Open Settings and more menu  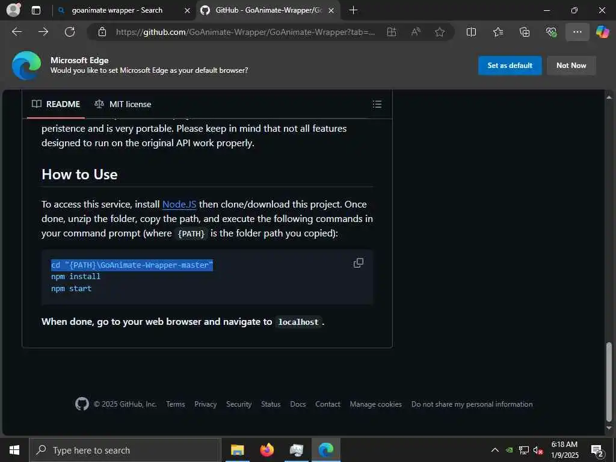click(577, 32)
